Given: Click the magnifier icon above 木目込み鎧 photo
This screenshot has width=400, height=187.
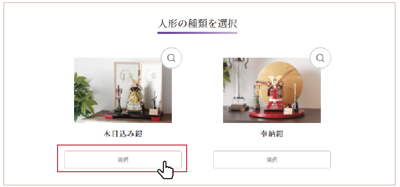Looking at the screenshot, I should tap(171, 58).
